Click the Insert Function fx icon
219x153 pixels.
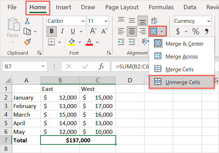101,66
